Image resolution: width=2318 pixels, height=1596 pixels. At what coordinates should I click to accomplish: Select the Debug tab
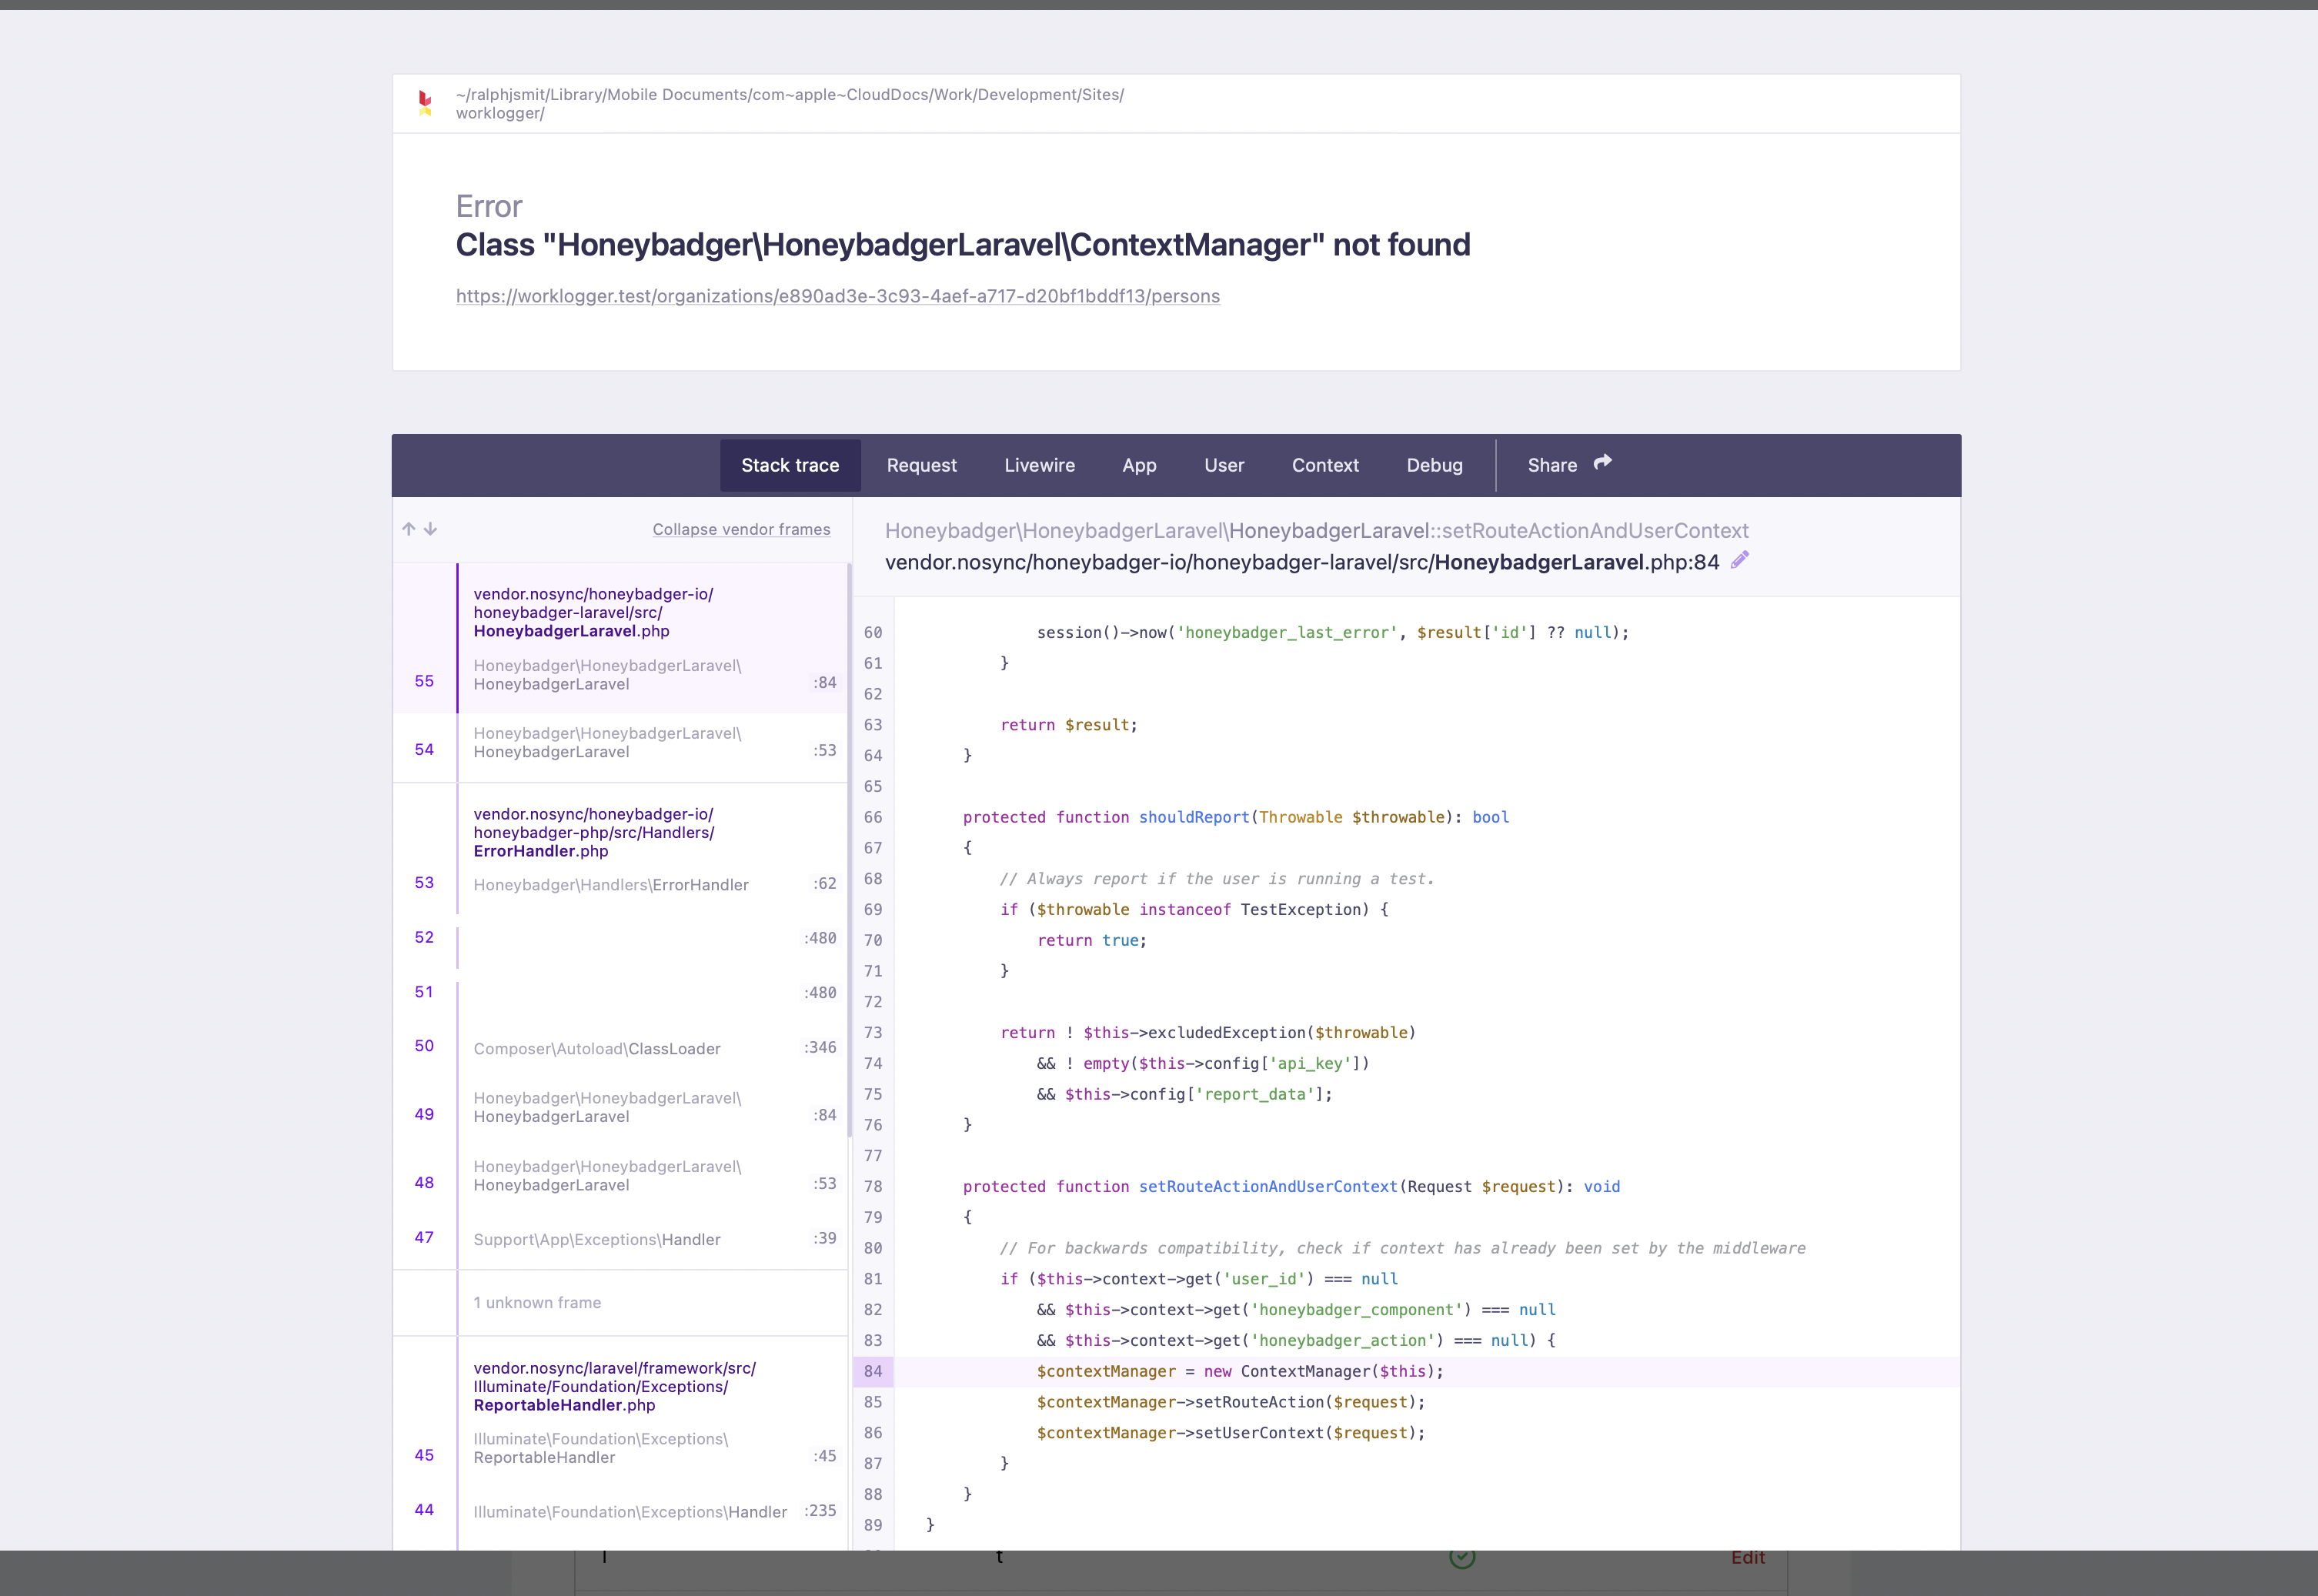click(1434, 465)
